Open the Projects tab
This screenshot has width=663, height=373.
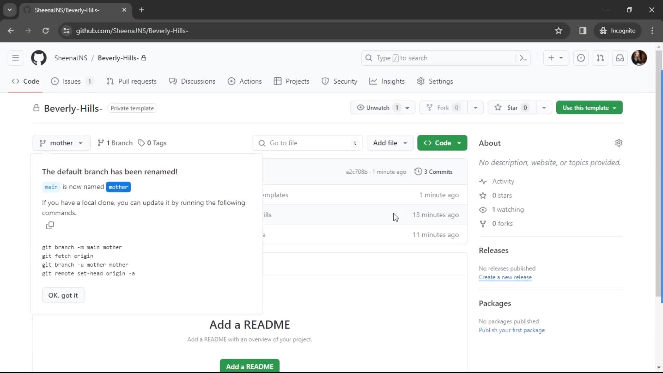click(x=291, y=82)
